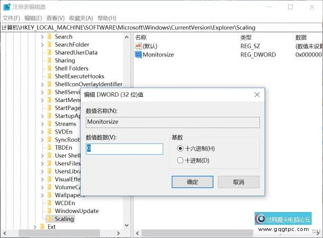This screenshot has height=238, width=323.
Task: Click the Streams folder icon
Action: [50, 124]
